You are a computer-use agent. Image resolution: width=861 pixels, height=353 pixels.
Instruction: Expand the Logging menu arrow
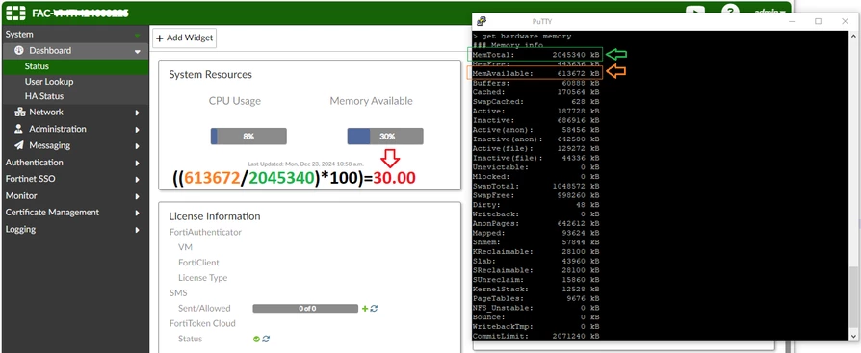pyautogui.click(x=138, y=230)
